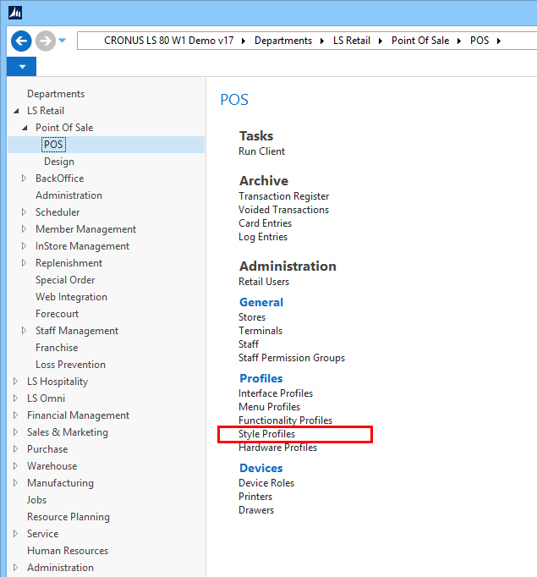Open Device Roles under Devices
Image resolution: width=537 pixels, height=577 pixels.
pyautogui.click(x=266, y=483)
